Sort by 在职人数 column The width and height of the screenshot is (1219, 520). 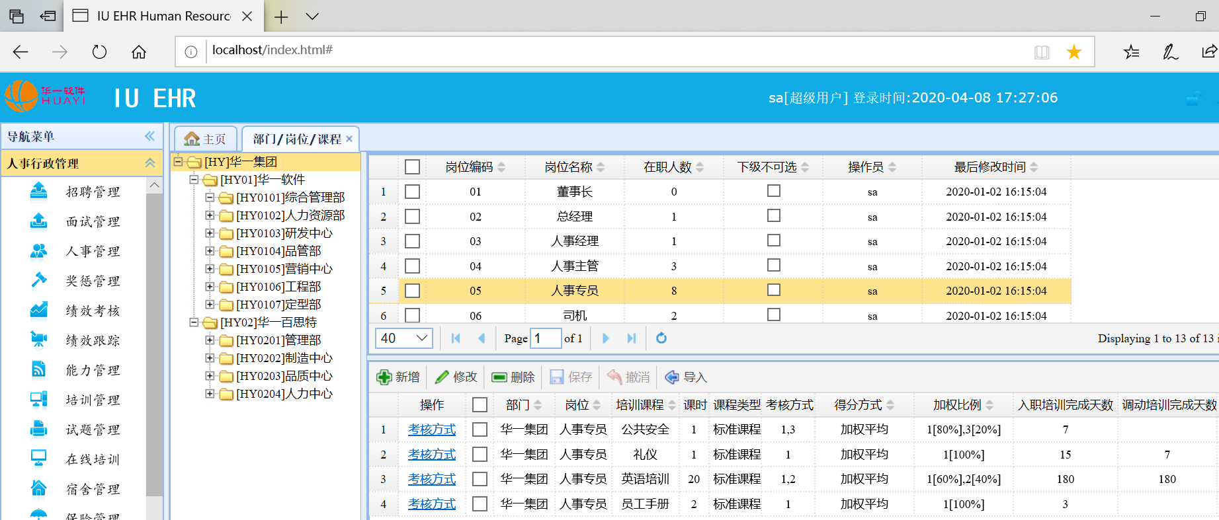673,167
